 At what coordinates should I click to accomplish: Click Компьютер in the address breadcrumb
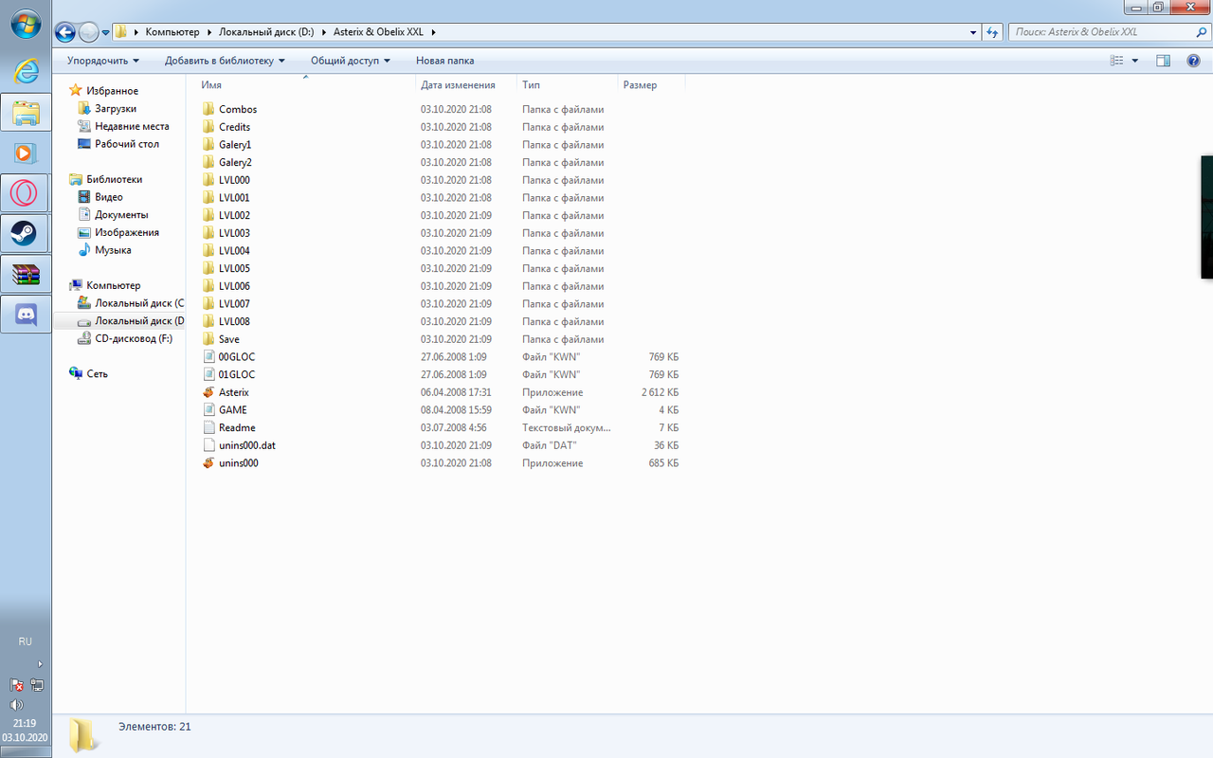click(172, 32)
